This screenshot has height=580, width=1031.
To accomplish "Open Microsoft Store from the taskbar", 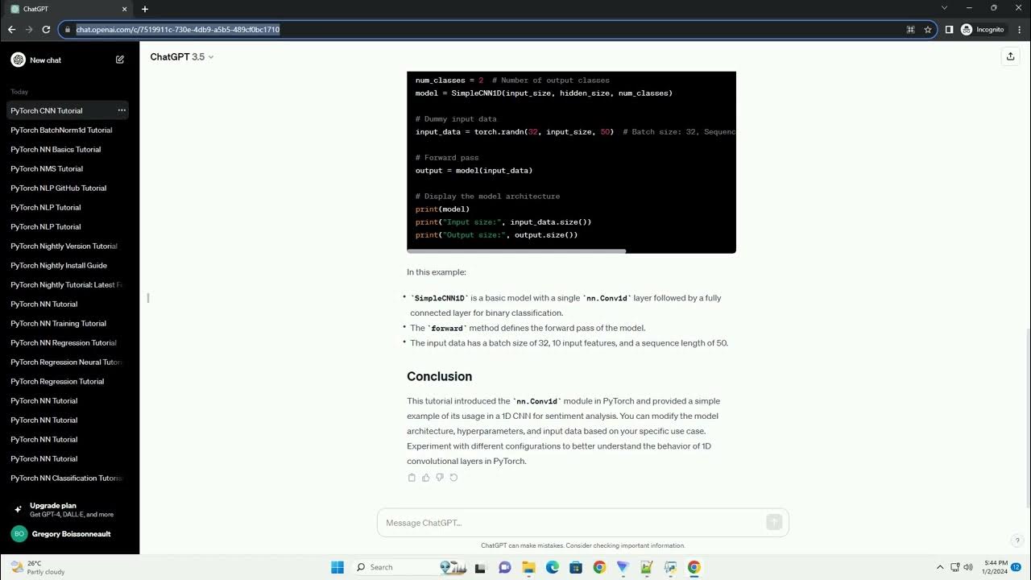I will tap(576, 567).
